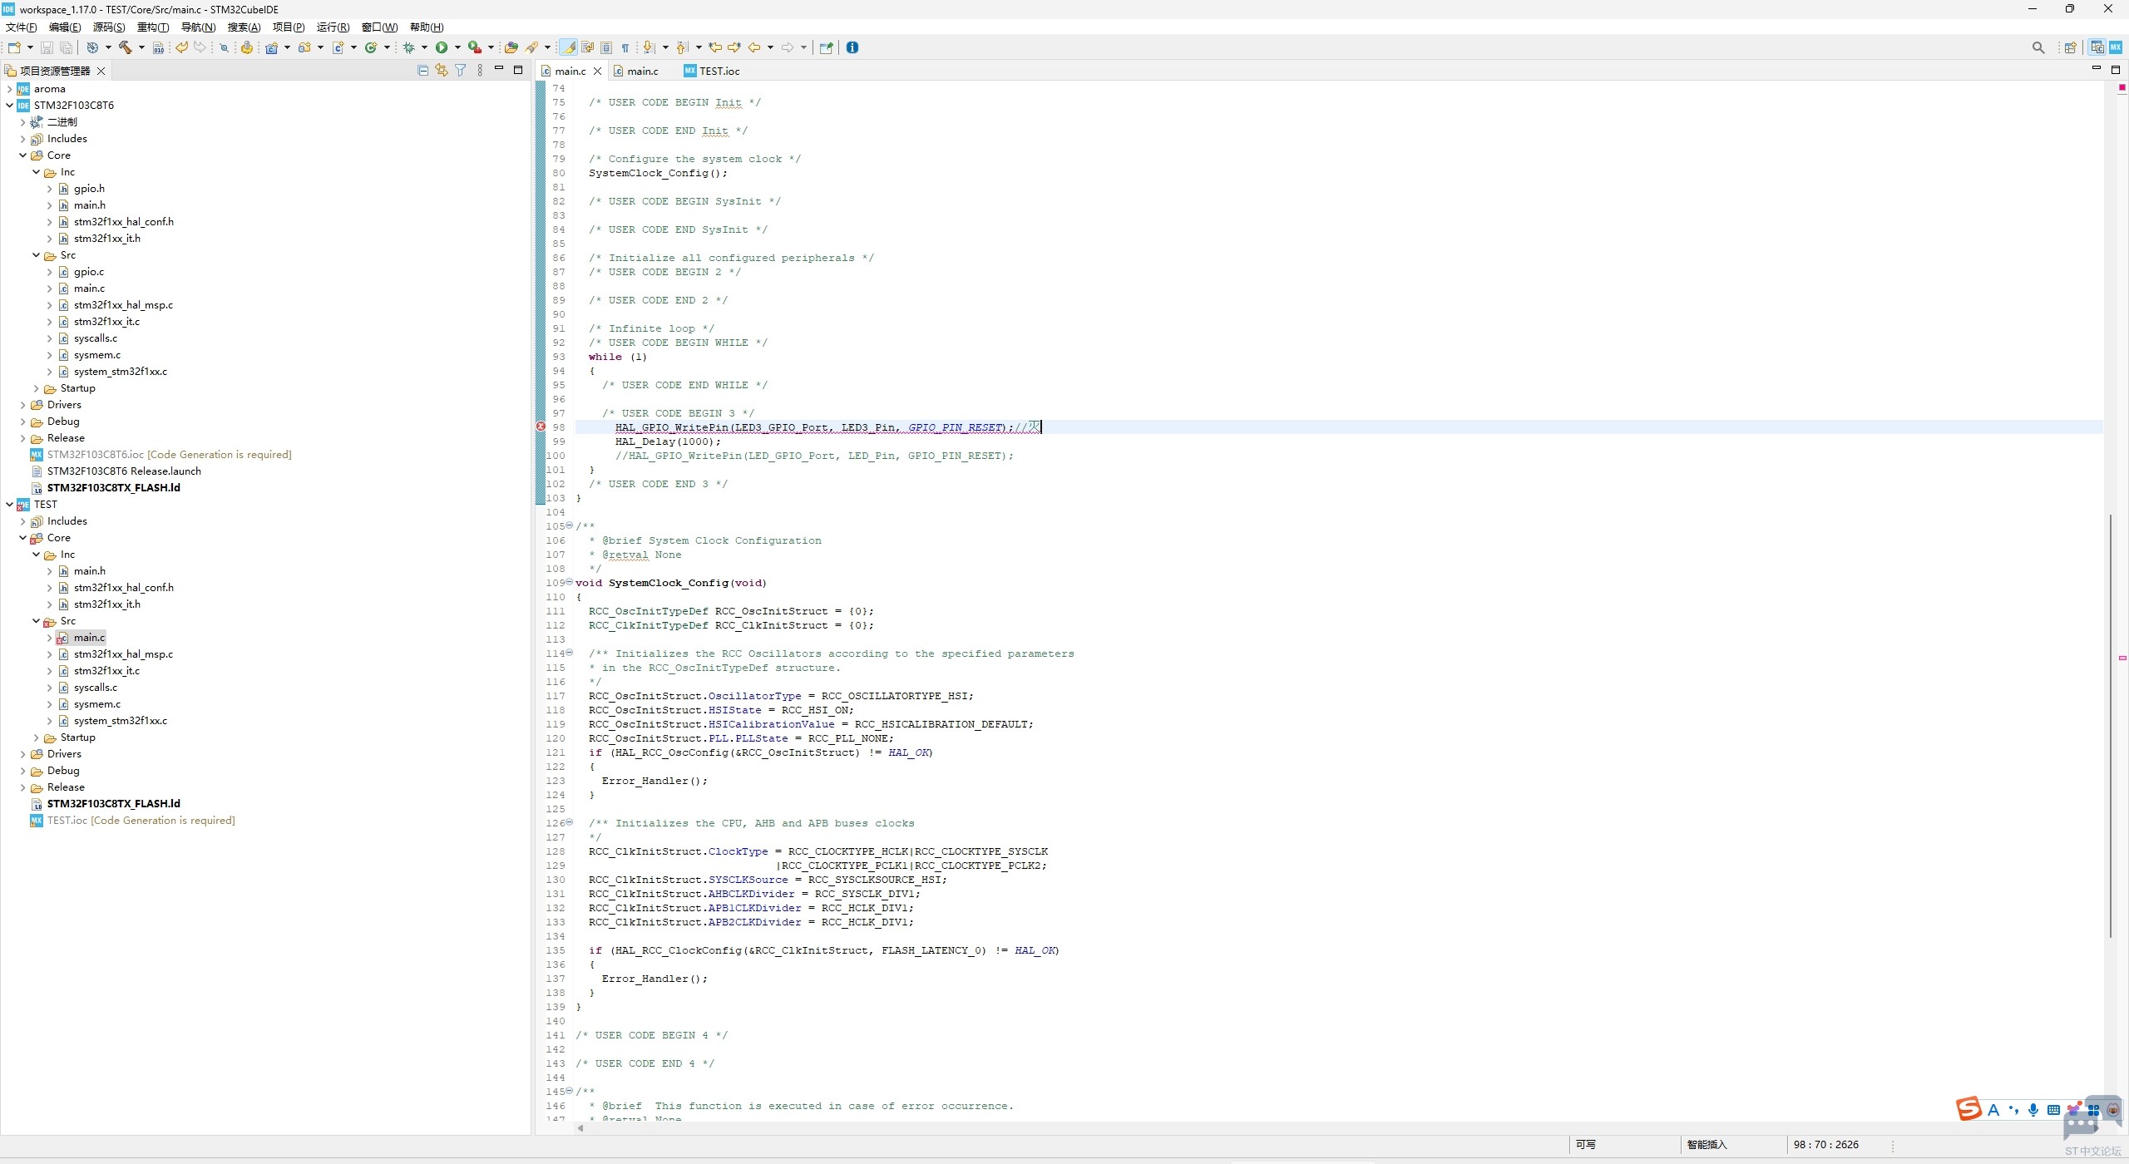This screenshot has height=1164, width=2129.
Task: Click the Debug bug icon
Action: tap(408, 47)
